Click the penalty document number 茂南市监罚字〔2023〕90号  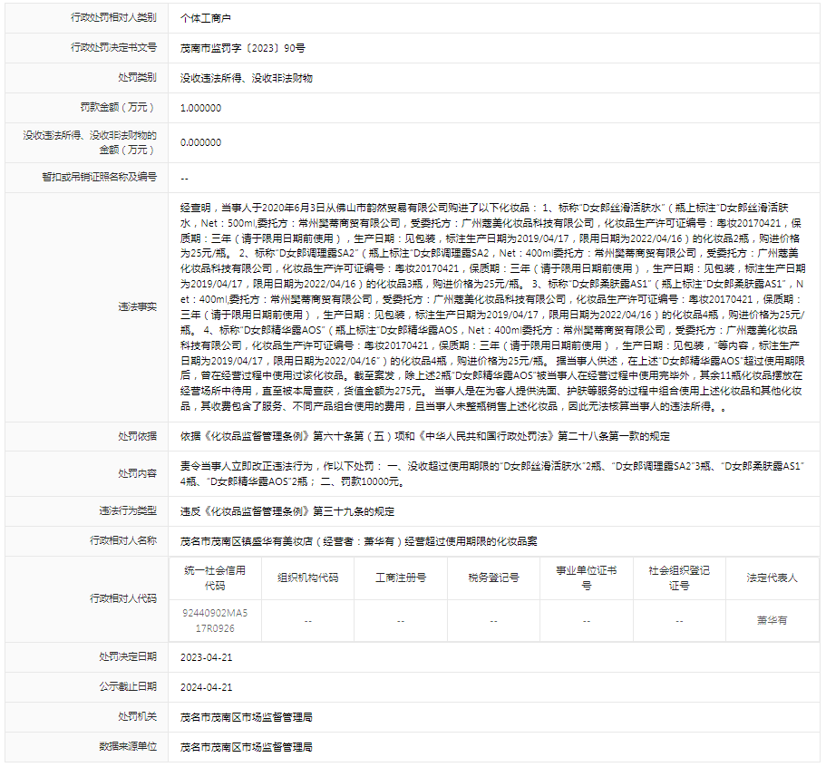243,47
